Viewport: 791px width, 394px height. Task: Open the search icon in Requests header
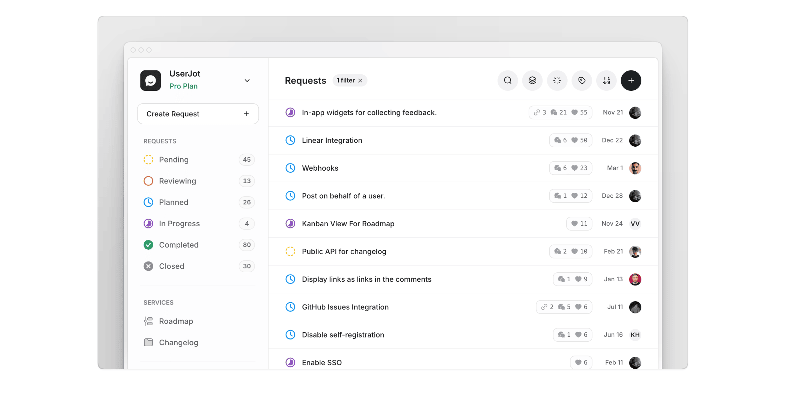(x=508, y=80)
